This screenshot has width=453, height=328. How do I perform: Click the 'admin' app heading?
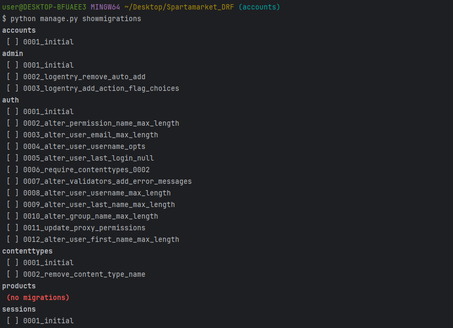point(13,53)
